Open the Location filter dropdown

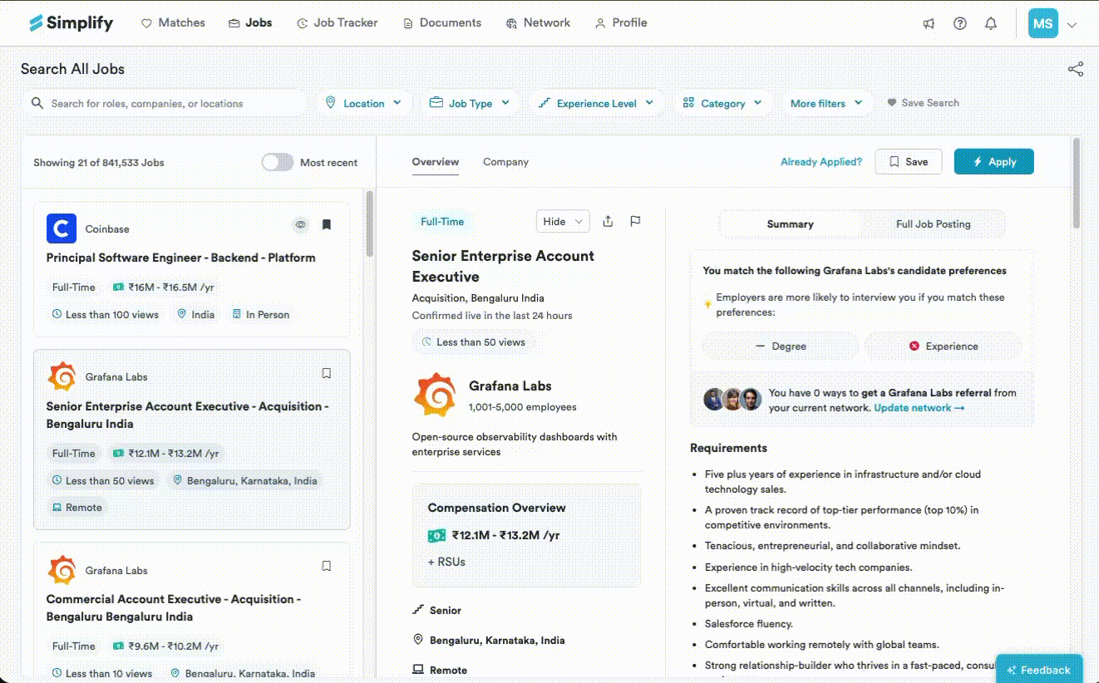click(x=365, y=103)
